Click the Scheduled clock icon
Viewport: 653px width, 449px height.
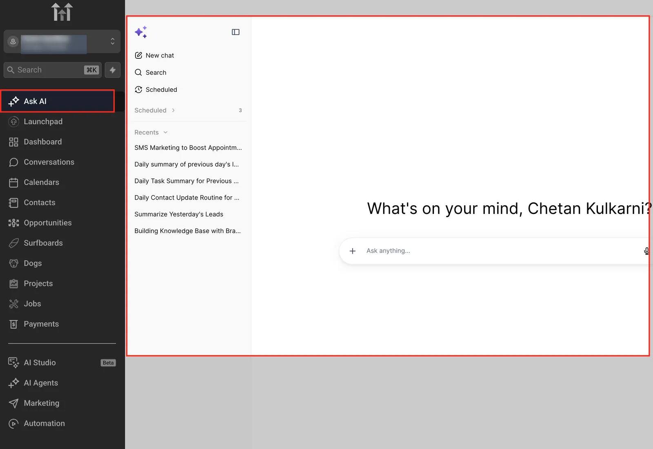(138, 90)
